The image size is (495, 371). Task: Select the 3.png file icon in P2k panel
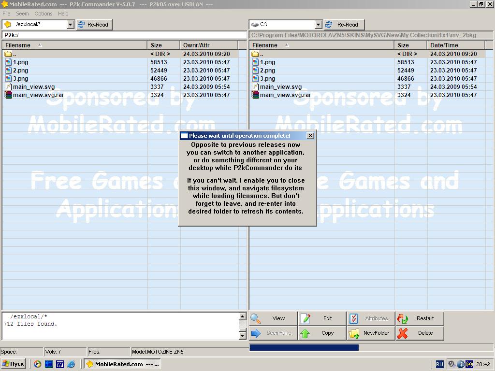coord(9,79)
